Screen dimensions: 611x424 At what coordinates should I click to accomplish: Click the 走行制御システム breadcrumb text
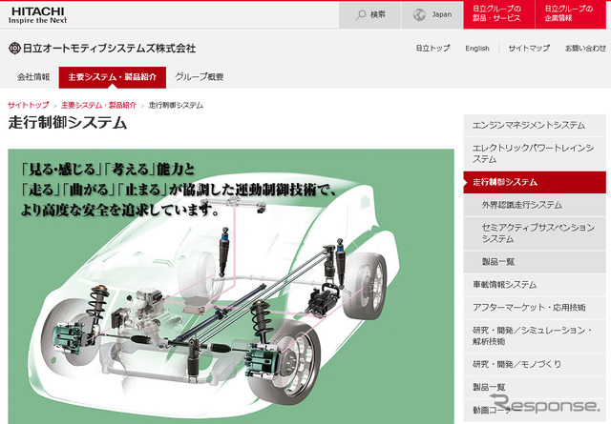(176, 105)
